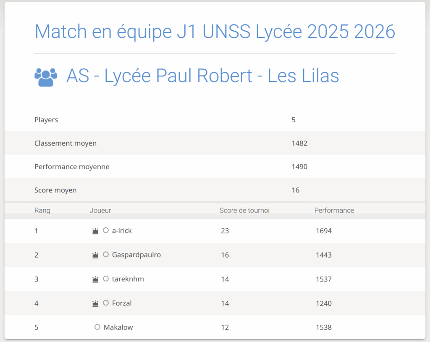Image resolution: width=430 pixels, height=342 pixels.
Task: Open player Gaspardpaulro's profile
Action: point(136,255)
